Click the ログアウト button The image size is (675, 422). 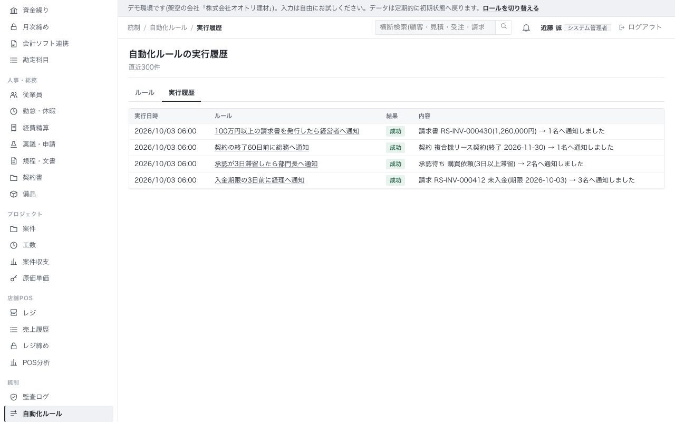pos(640,27)
